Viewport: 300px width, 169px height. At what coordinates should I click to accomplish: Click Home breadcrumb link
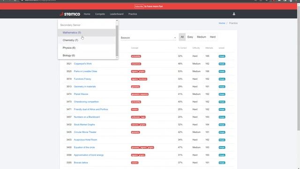pyautogui.click(x=222, y=23)
